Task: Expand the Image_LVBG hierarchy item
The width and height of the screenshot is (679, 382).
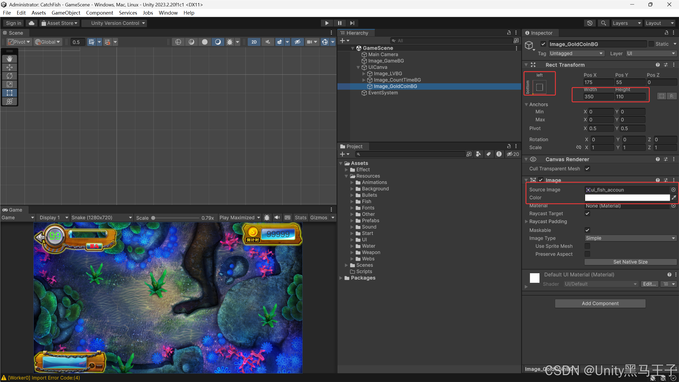Action: [364, 73]
